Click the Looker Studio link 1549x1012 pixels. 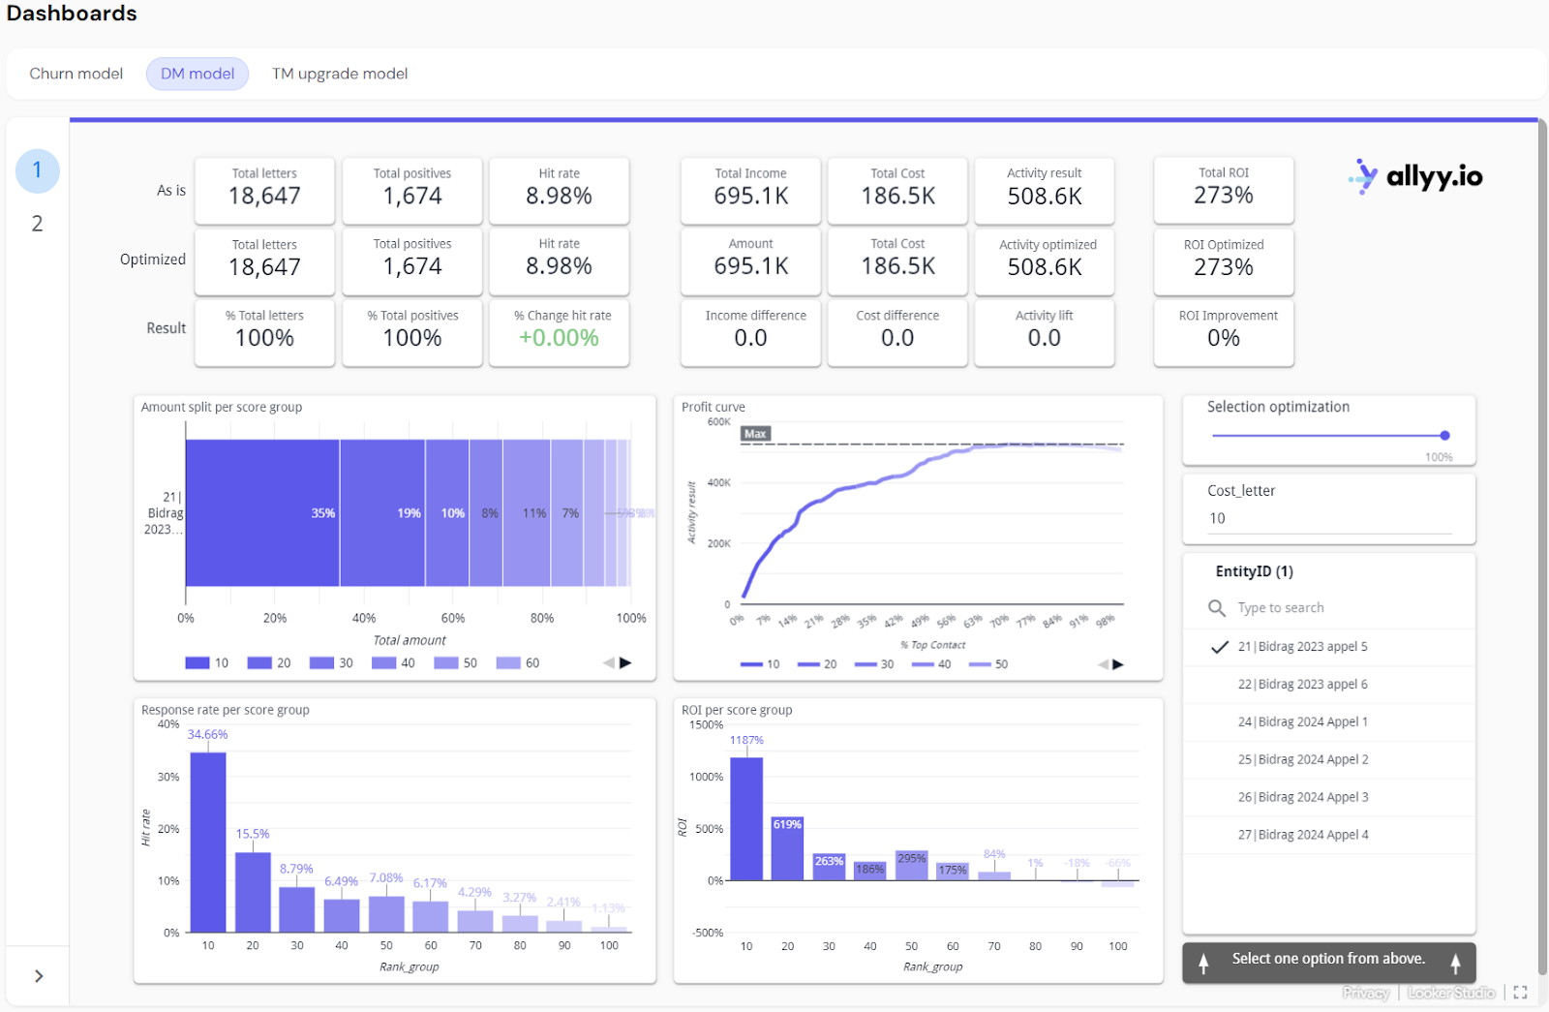(1450, 993)
